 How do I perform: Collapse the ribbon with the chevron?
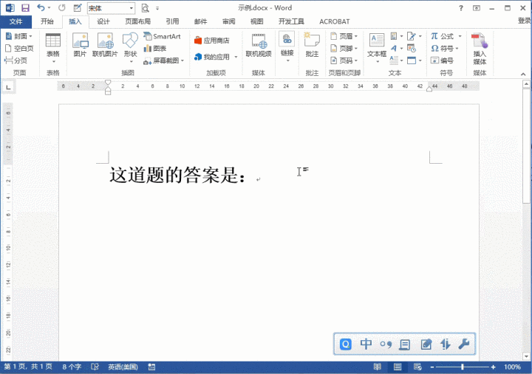pos(523,74)
